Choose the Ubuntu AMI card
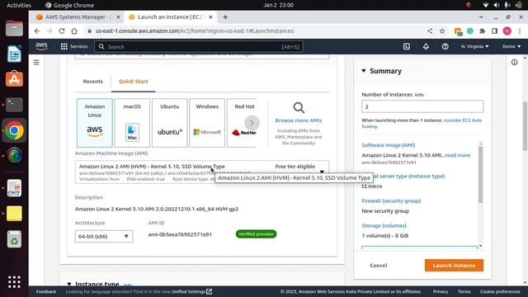 coord(169,123)
